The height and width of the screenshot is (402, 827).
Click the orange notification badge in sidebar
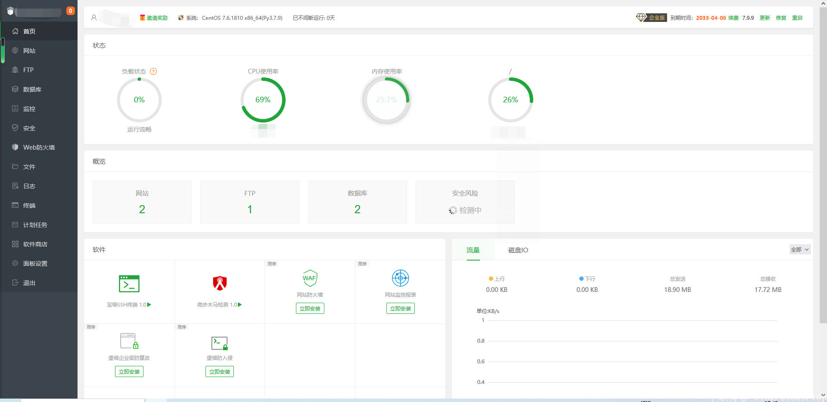point(71,11)
